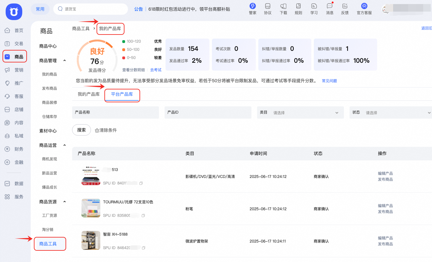Open the 规则 icon in top bar

coord(298,6)
